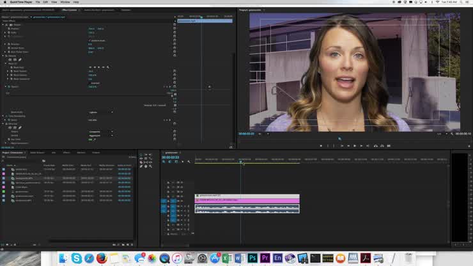Launch Premiere Pro icon in the Dock

(x=265, y=258)
